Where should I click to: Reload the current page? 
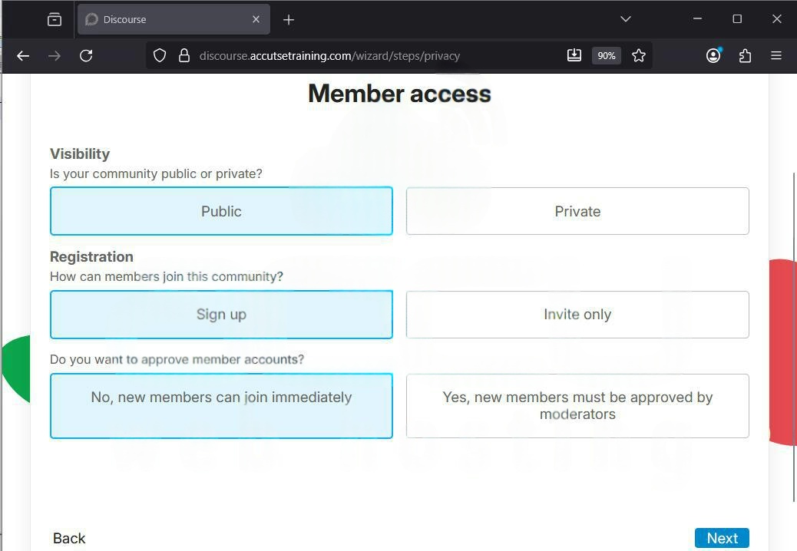[x=86, y=55]
